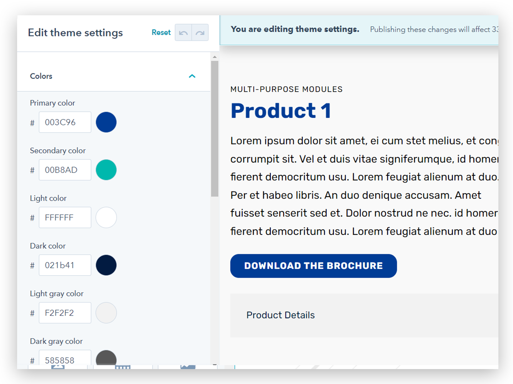
Task: Open the Light gray color swatch
Action: click(106, 313)
